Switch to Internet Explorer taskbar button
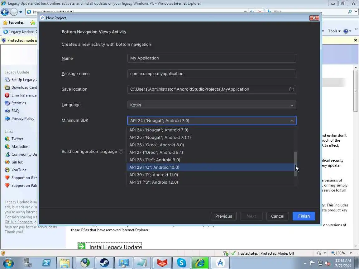This screenshot has height=269, width=359. coord(200,263)
